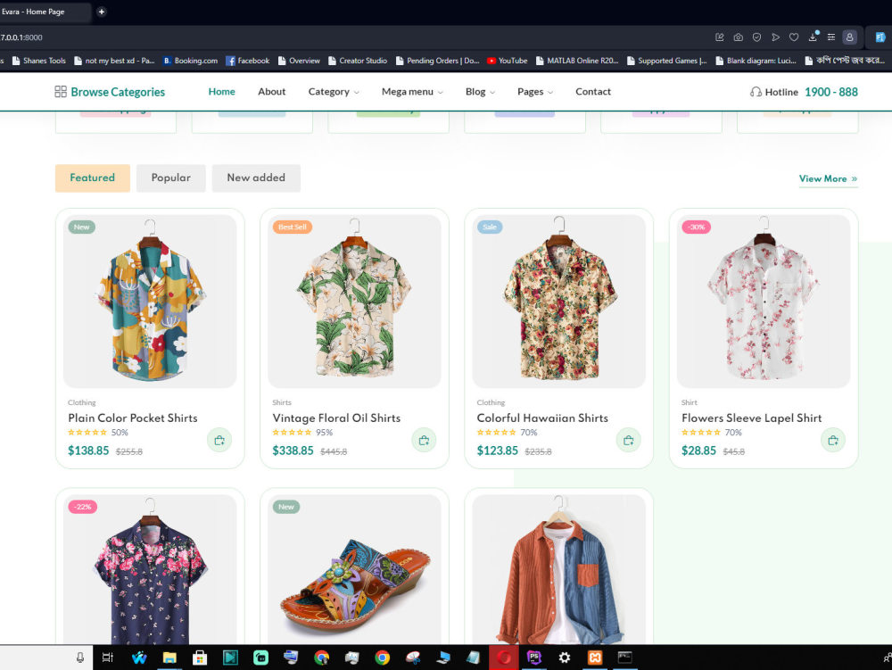This screenshot has width=892, height=670.
Task: Click the Colorful Hawaiian Shirts product image
Action: pos(558,301)
